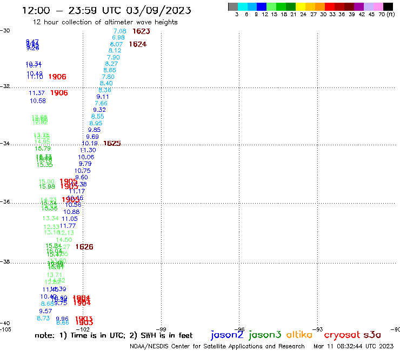Click the track time label '1623'
The width and height of the screenshot is (400, 351).
click(141, 31)
